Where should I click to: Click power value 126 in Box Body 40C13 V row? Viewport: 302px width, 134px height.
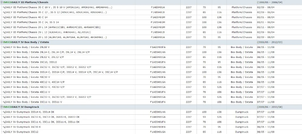(x=219, y=87)
